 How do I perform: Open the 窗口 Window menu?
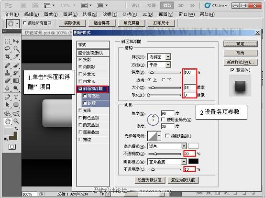tap(187, 14)
